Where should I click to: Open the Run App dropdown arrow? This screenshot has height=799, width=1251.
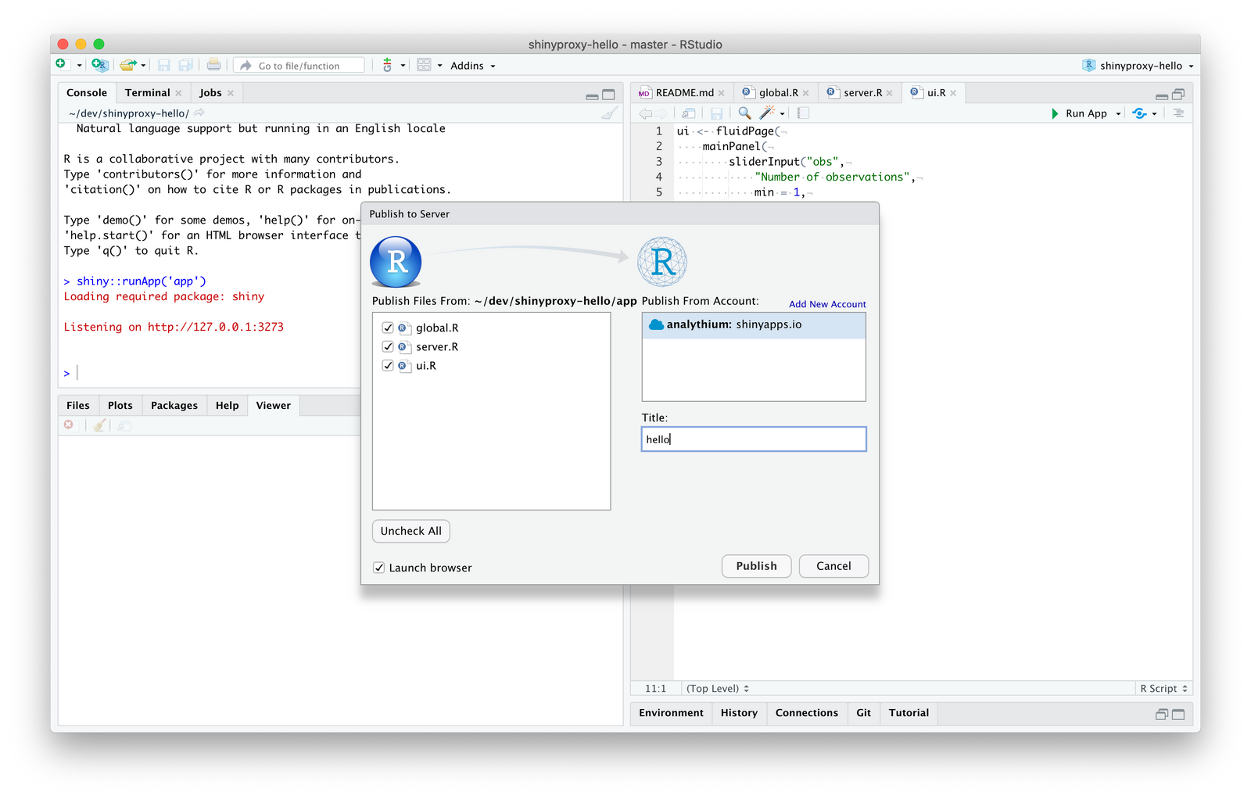pyautogui.click(x=1118, y=113)
